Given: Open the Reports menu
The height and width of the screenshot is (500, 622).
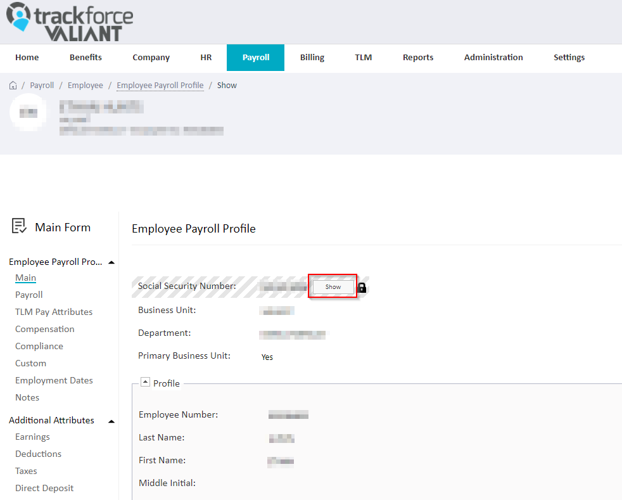Looking at the screenshot, I should tap(417, 58).
